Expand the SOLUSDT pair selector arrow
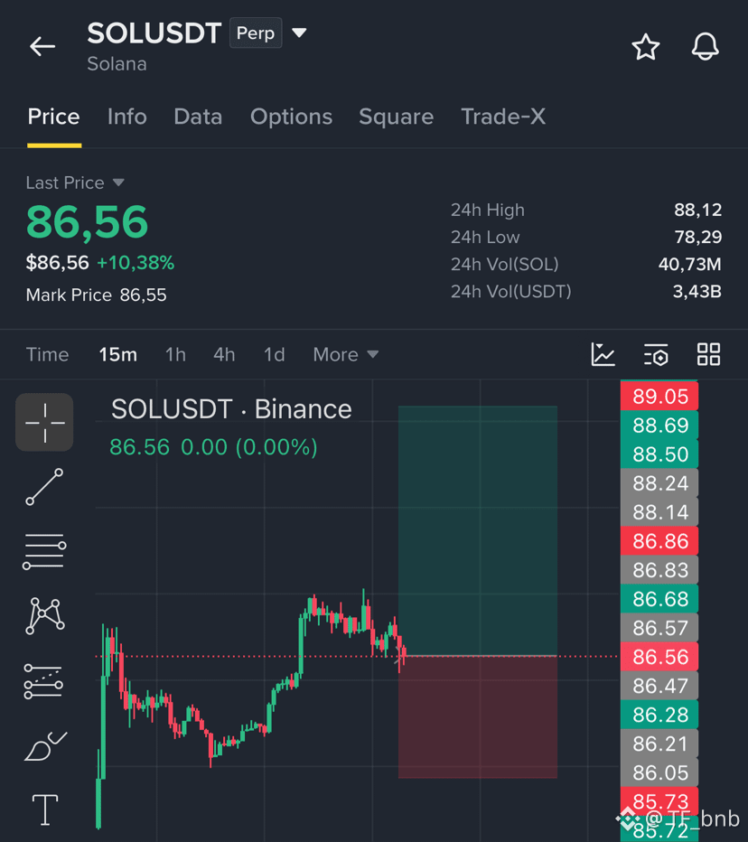Image resolution: width=748 pixels, height=842 pixels. tap(299, 33)
